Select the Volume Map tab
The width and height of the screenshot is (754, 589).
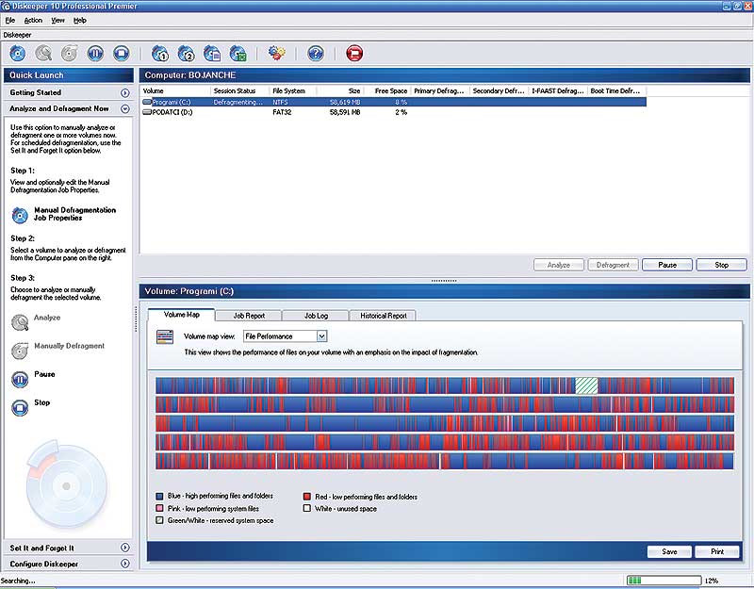coord(181,315)
